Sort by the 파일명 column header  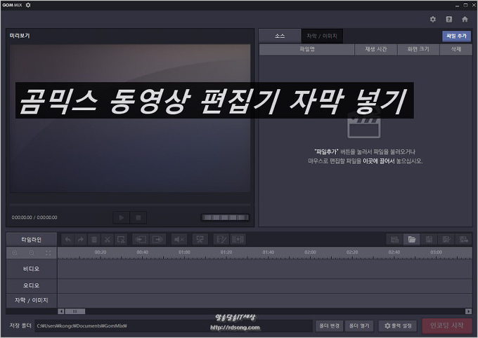coord(307,49)
